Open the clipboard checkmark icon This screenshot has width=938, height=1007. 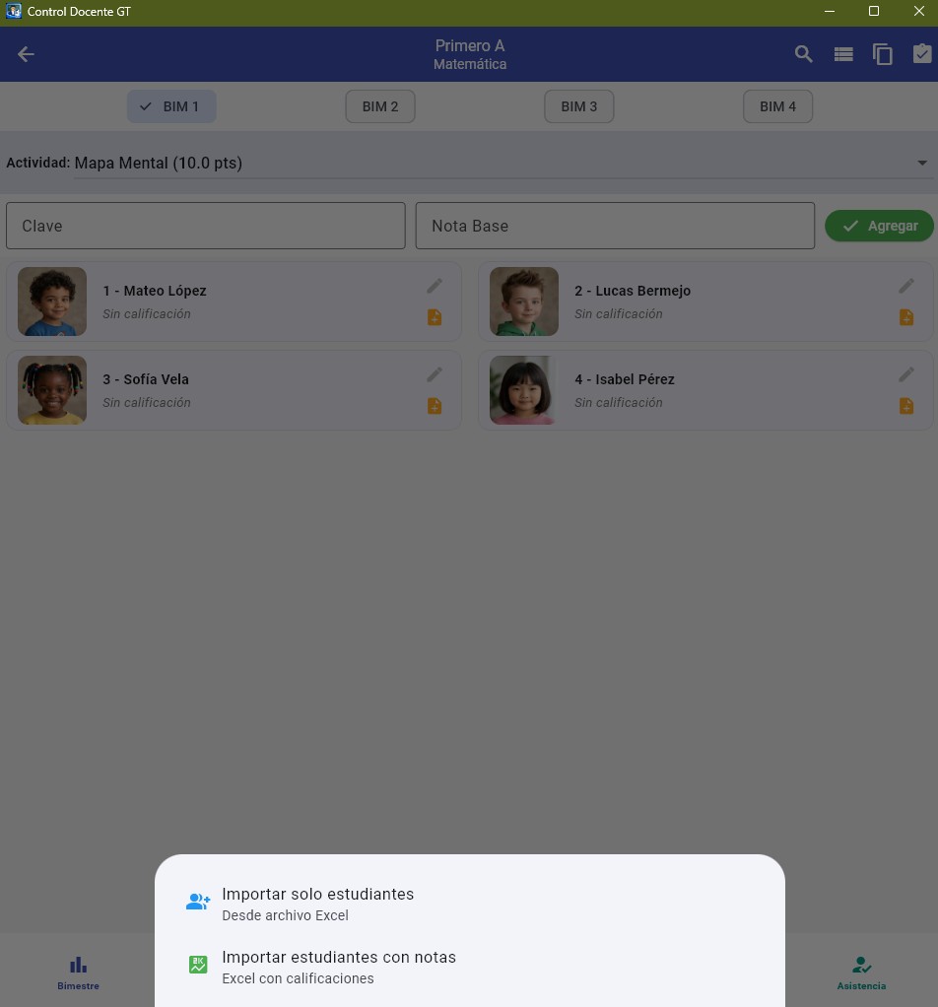click(922, 54)
